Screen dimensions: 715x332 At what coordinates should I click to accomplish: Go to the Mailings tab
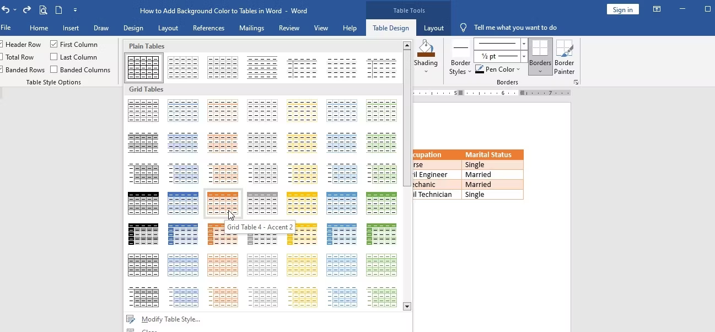pos(251,28)
